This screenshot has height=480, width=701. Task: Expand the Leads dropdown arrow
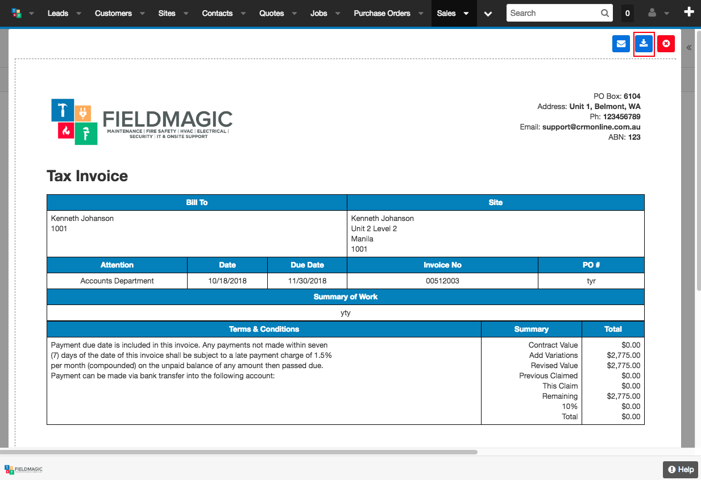(78, 14)
